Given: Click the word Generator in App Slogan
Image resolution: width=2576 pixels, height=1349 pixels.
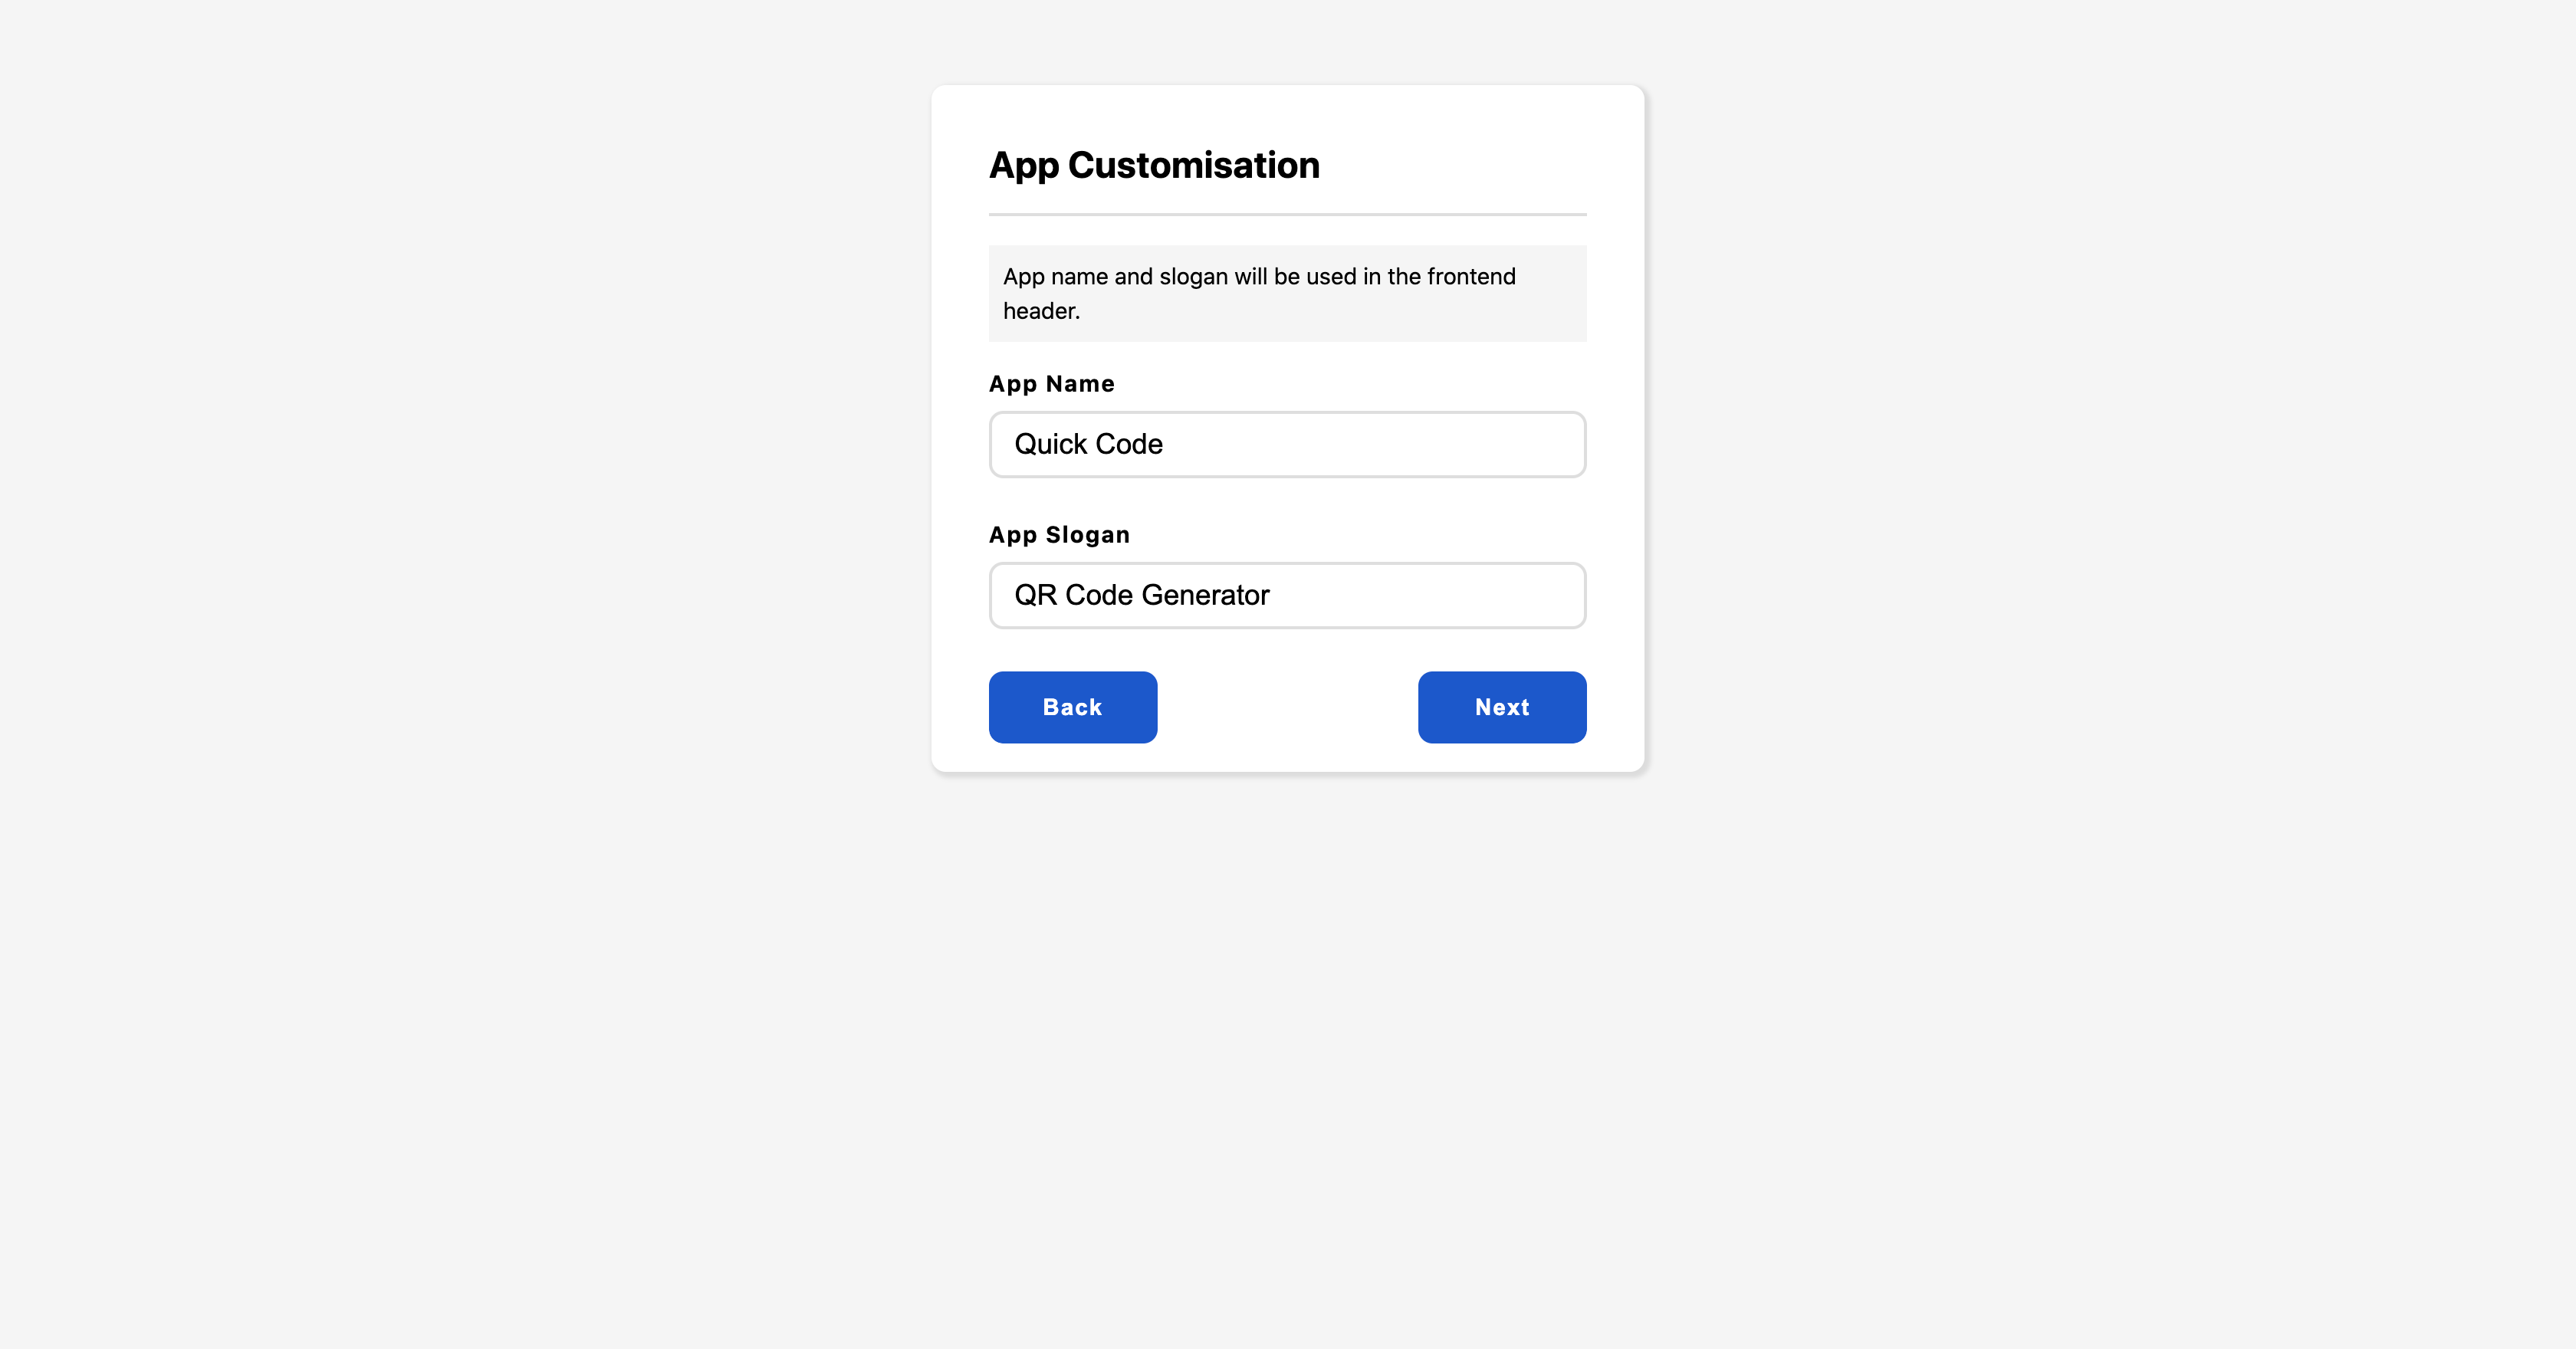Looking at the screenshot, I should tap(1205, 595).
